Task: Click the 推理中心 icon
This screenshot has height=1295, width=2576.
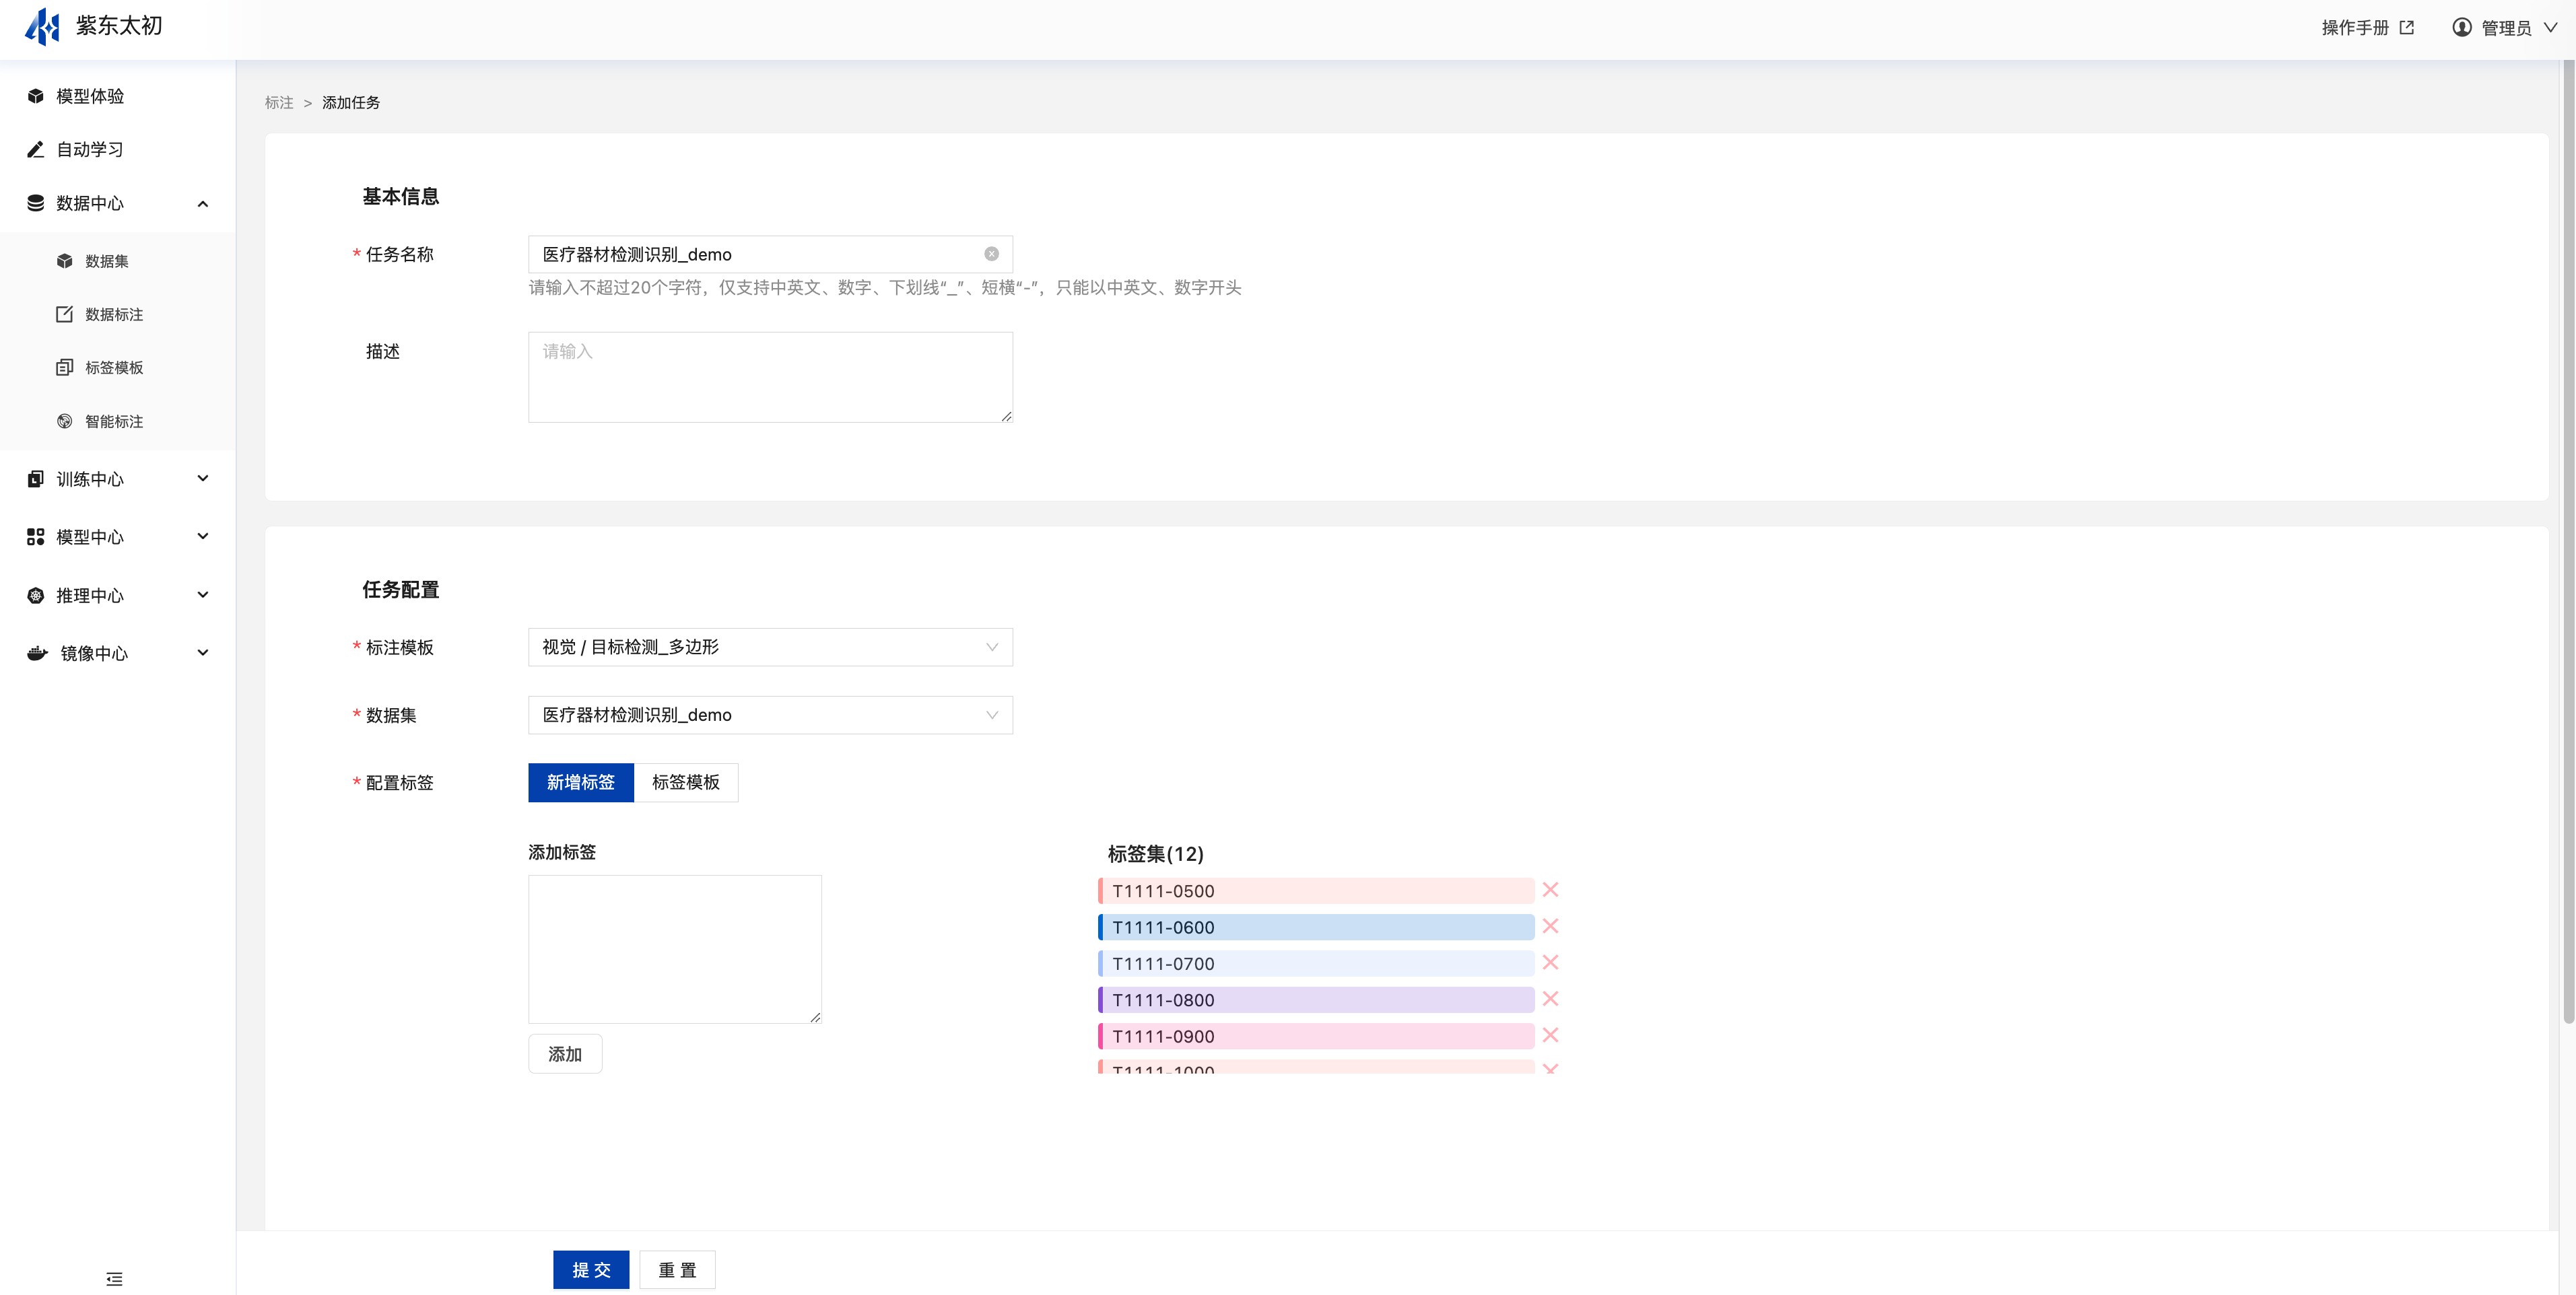Action: pos(36,595)
